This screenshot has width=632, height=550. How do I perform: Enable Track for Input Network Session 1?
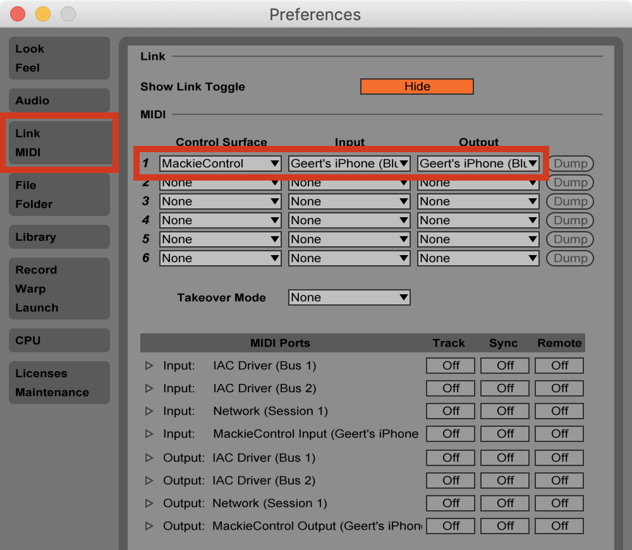click(451, 411)
